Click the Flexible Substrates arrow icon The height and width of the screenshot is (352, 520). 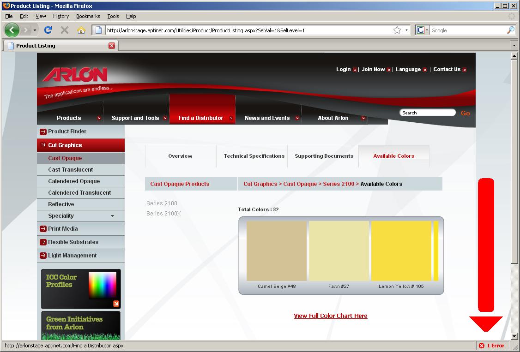[43, 242]
